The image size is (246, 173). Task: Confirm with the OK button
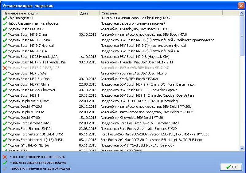231,167
